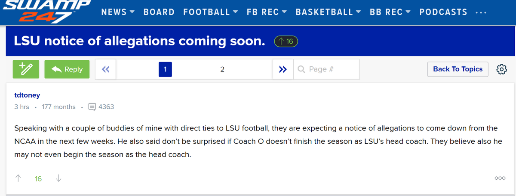Click the post comment count icon
This screenshot has width=516, height=196.
point(92,107)
